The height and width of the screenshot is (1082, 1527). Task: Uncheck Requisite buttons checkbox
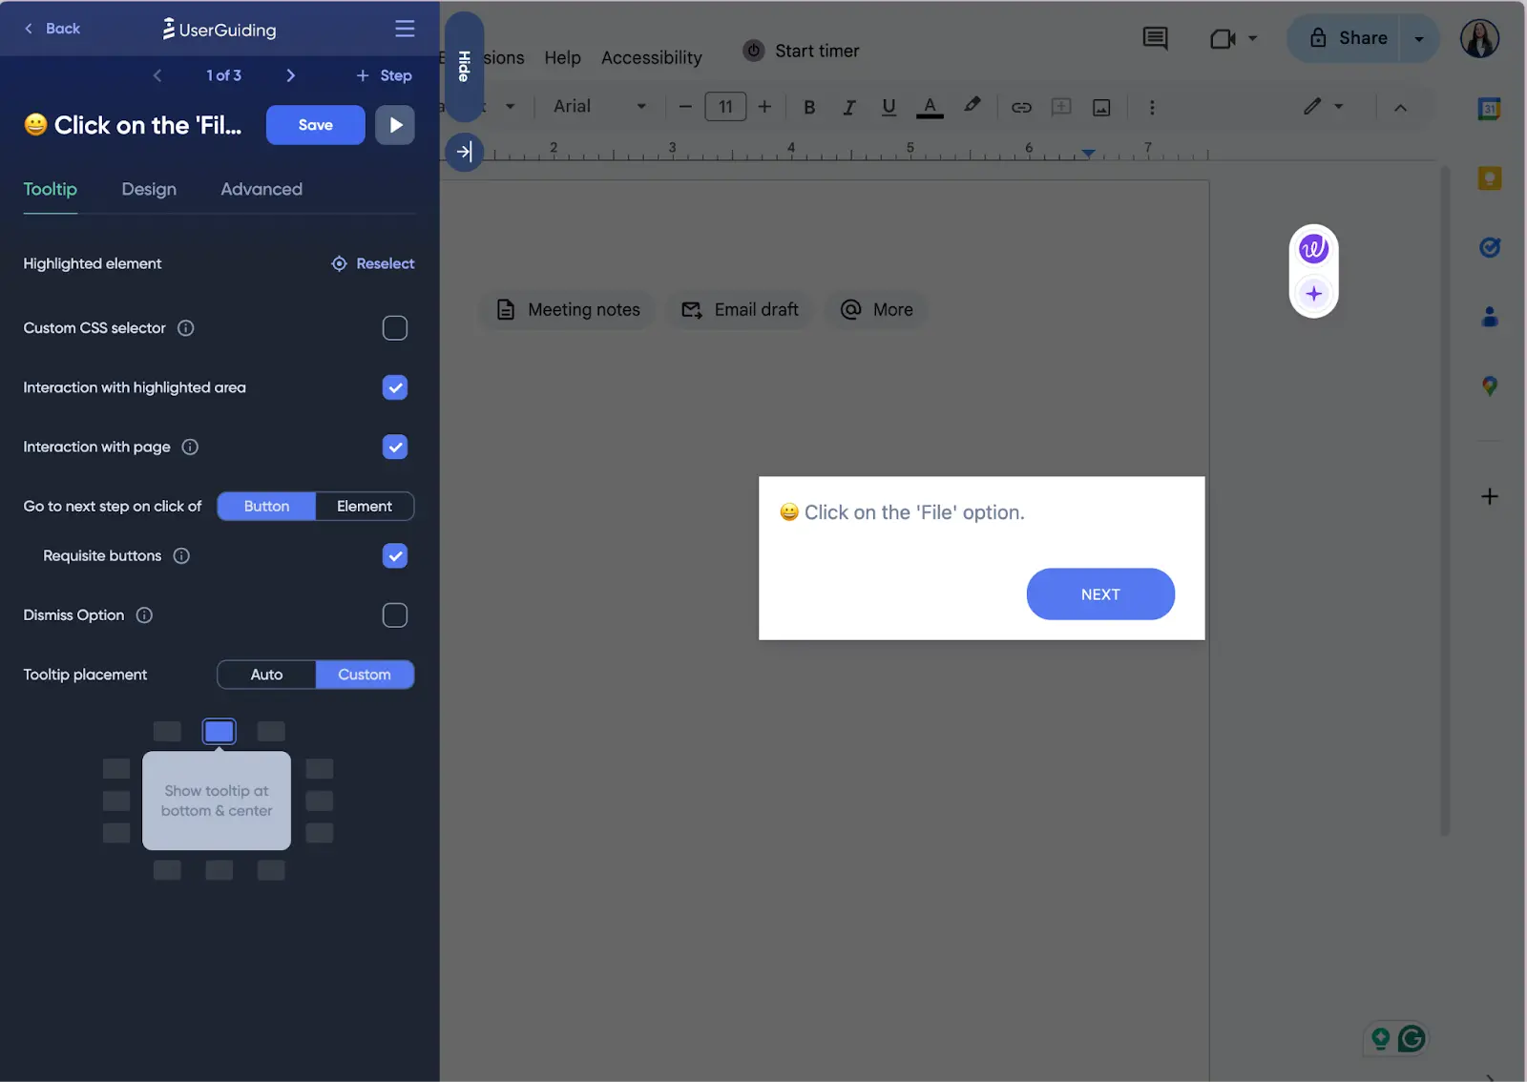[395, 555]
